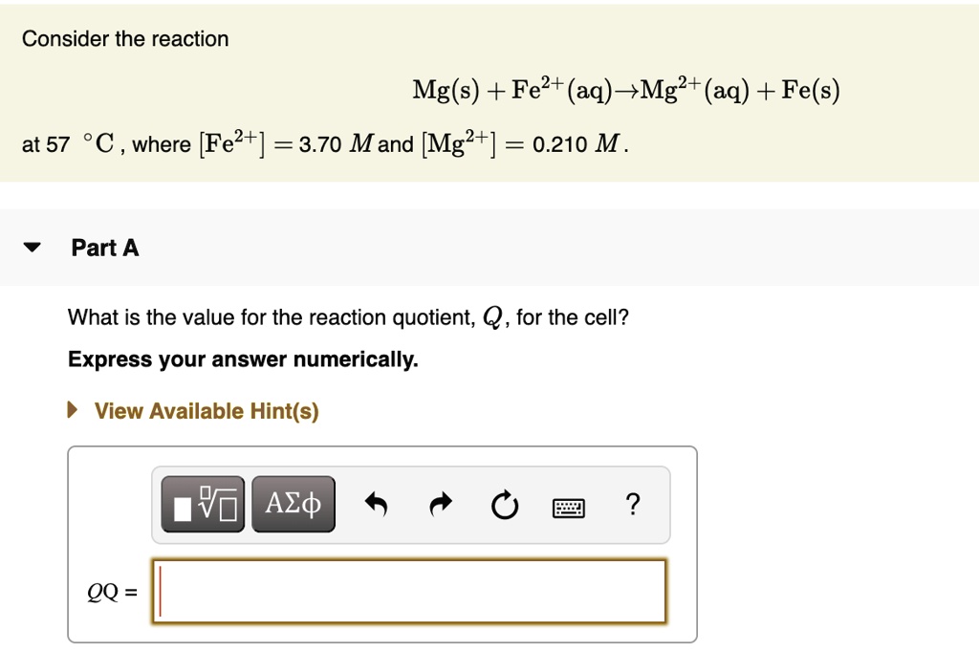Toggle the Greek symbols button off
Viewport: 979px width, 651px height.
[x=293, y=504]
